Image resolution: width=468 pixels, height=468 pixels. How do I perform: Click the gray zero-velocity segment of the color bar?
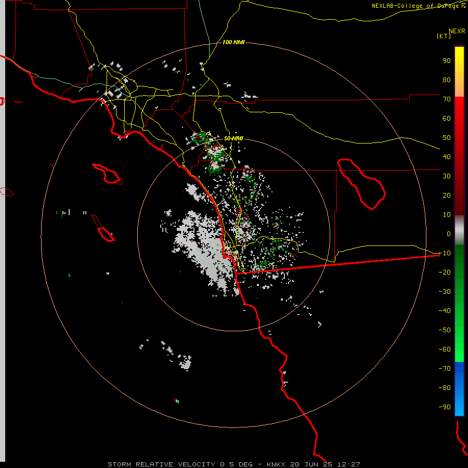pos(459,230)
